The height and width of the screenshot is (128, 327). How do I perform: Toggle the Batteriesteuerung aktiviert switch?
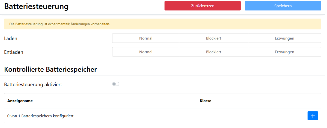(116, 84)
